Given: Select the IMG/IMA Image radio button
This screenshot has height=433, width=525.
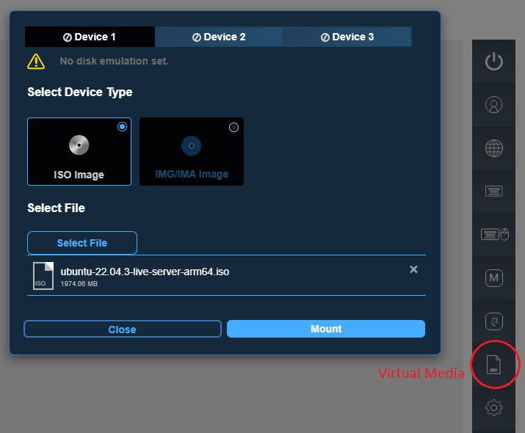Looking at the screenshot, I should pos(233,127).
